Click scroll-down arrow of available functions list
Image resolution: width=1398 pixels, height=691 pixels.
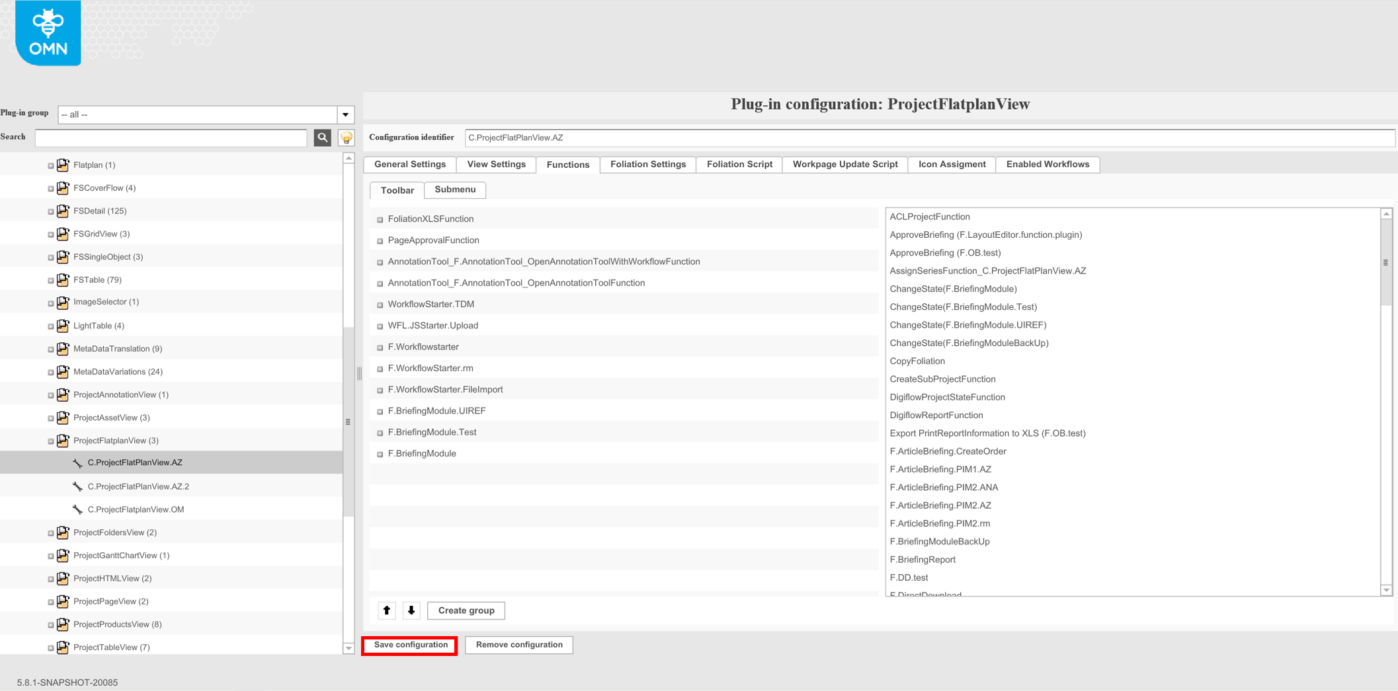[x=1386, y=590]
